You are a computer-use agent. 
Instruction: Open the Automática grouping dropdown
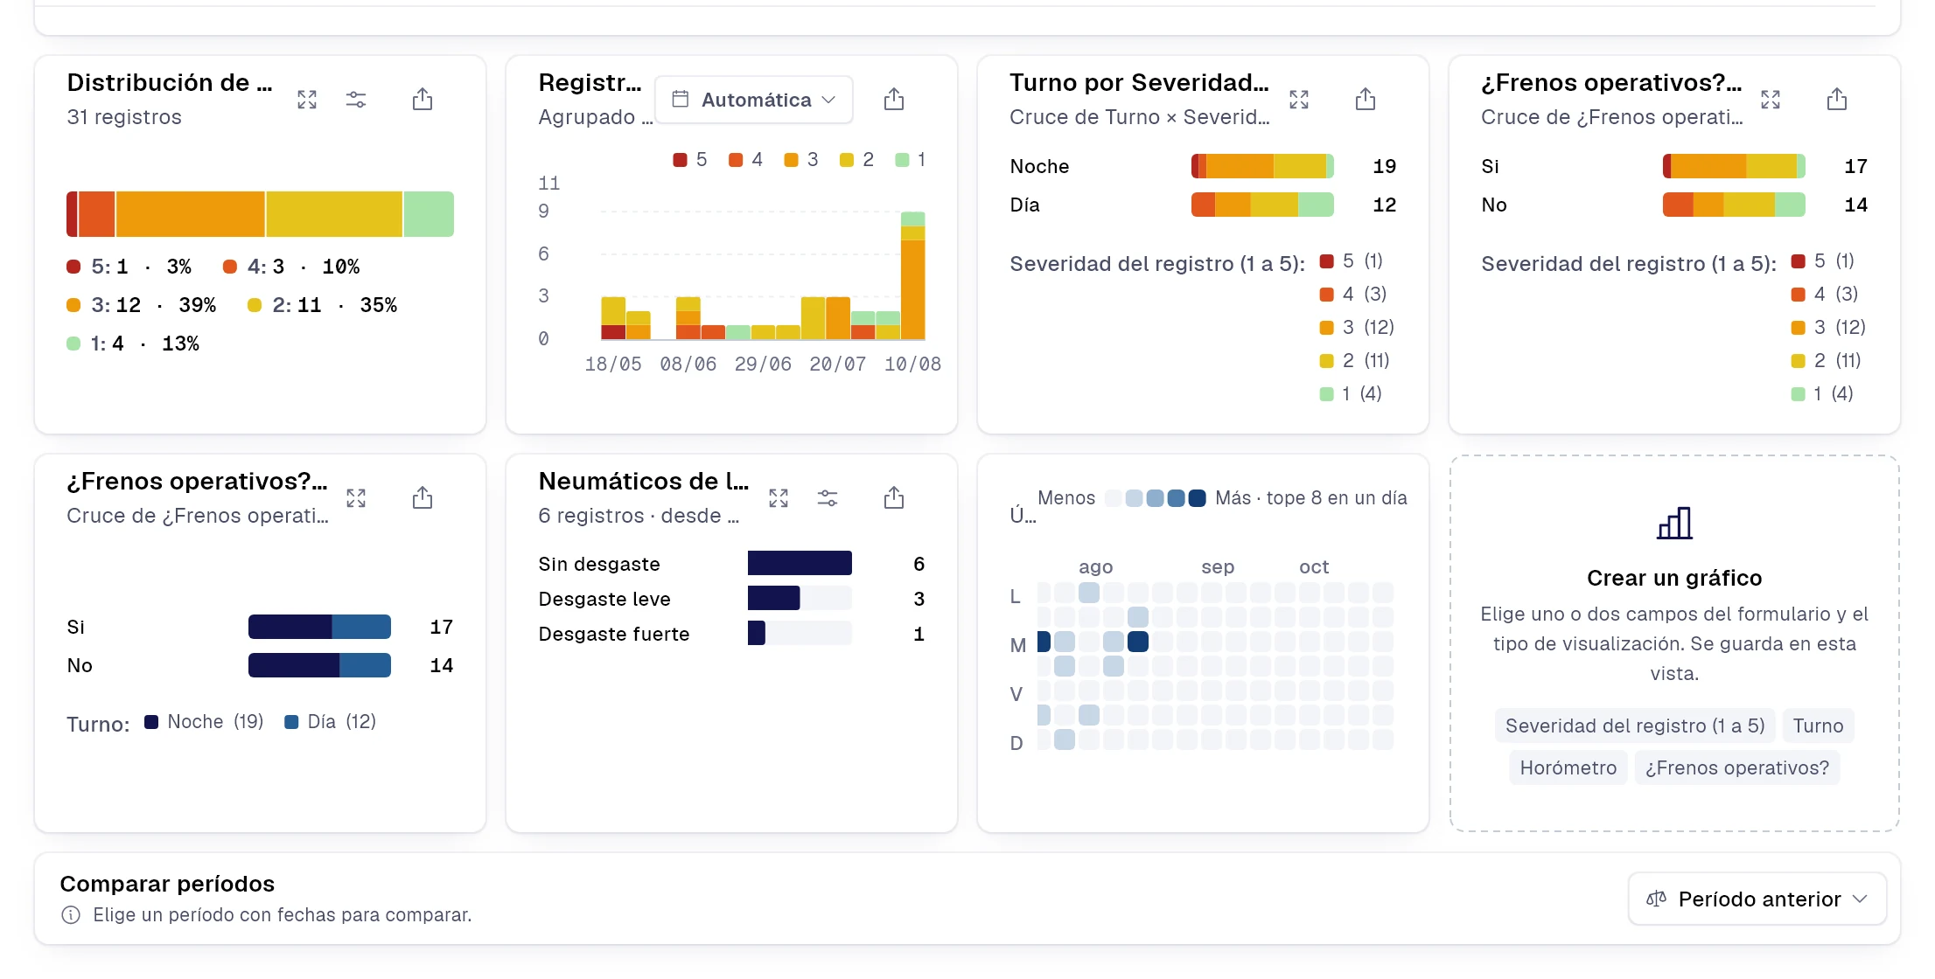[754, 100]
